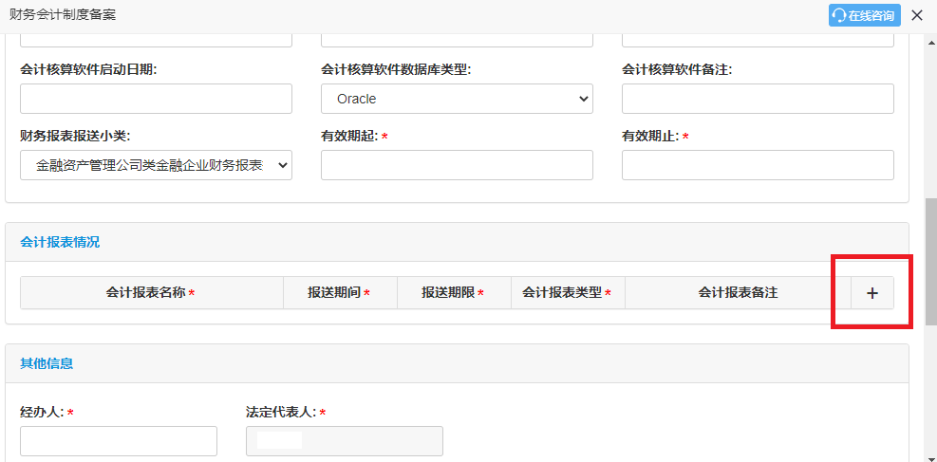Click the 会计核算软件启动日期 input field
This screenshot has height=462, width=937.
coord(156,99)
